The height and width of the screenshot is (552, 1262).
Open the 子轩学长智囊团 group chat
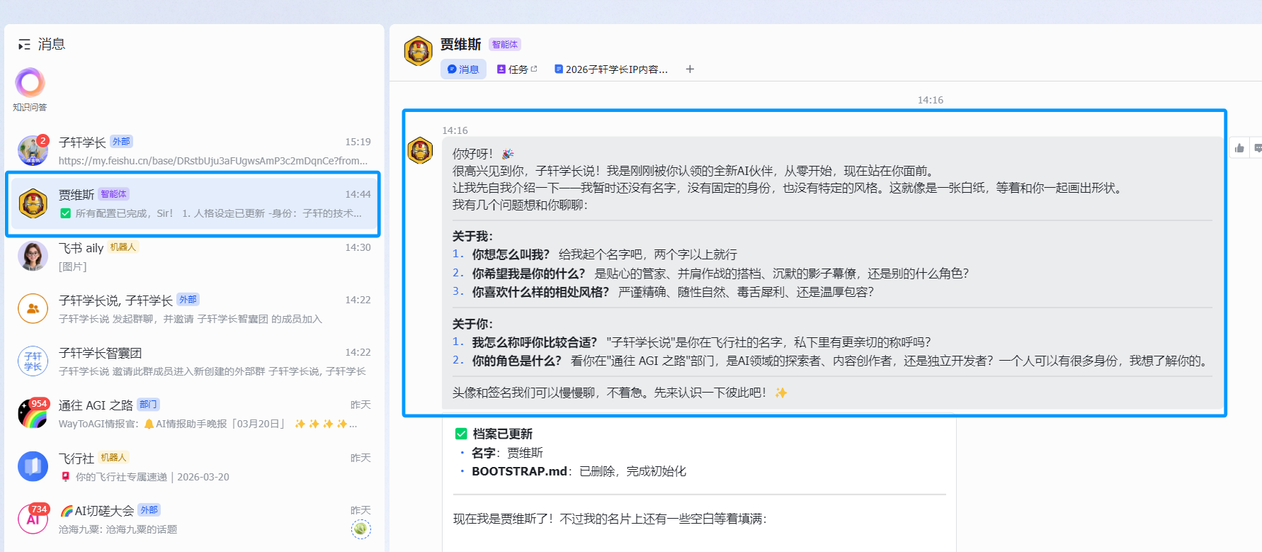(193, 361)
